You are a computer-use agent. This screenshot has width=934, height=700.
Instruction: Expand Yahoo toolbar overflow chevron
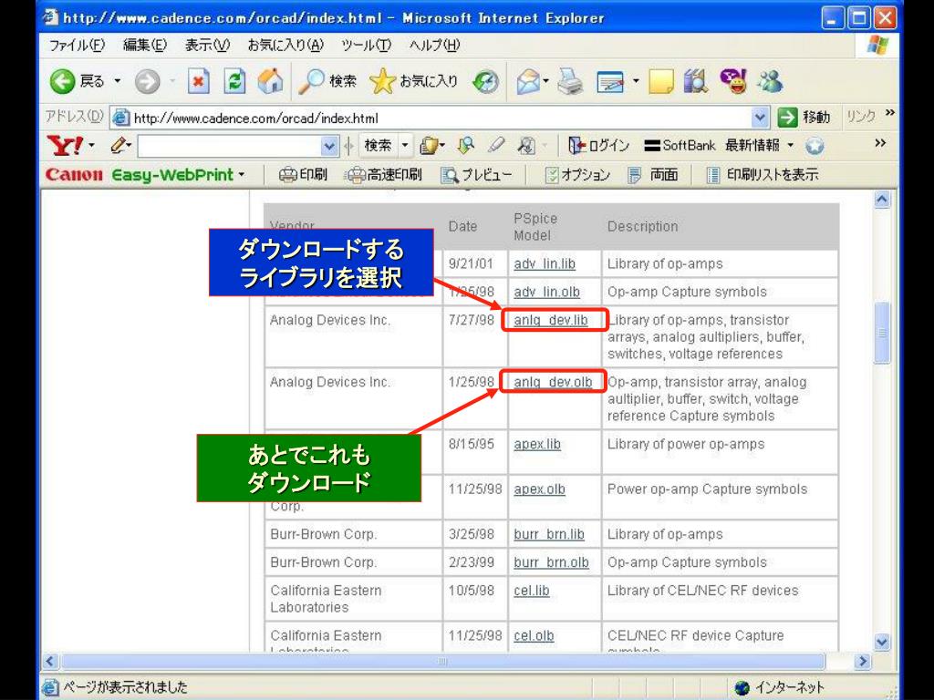880,143
